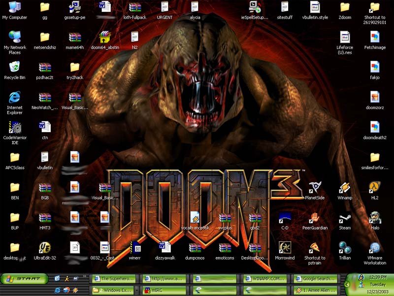Screen dimensions: 394x296
Task: Open the sitestuff text file
Action: tap(285, 10)
